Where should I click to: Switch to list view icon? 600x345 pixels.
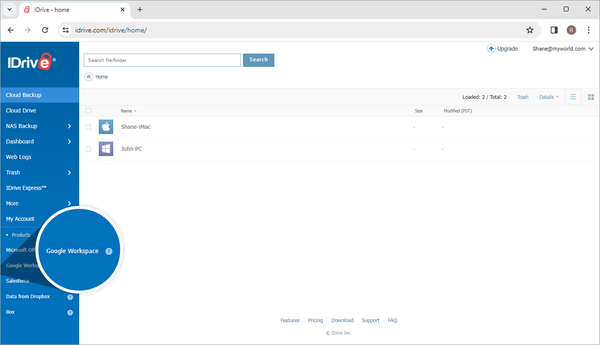(x=573, y=97)
